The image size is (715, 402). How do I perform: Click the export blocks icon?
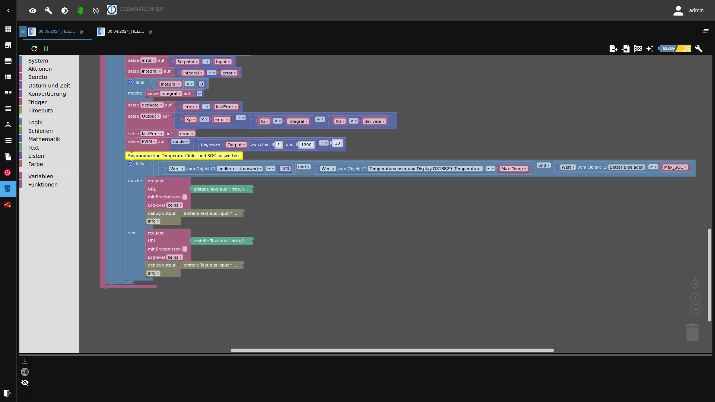[x=613, y=49]
